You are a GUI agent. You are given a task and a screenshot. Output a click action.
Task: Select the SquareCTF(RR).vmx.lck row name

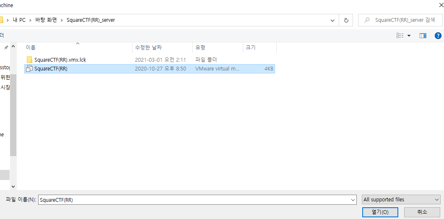[60, 60]
